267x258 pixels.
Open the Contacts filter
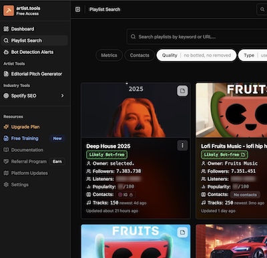point(140,55)
